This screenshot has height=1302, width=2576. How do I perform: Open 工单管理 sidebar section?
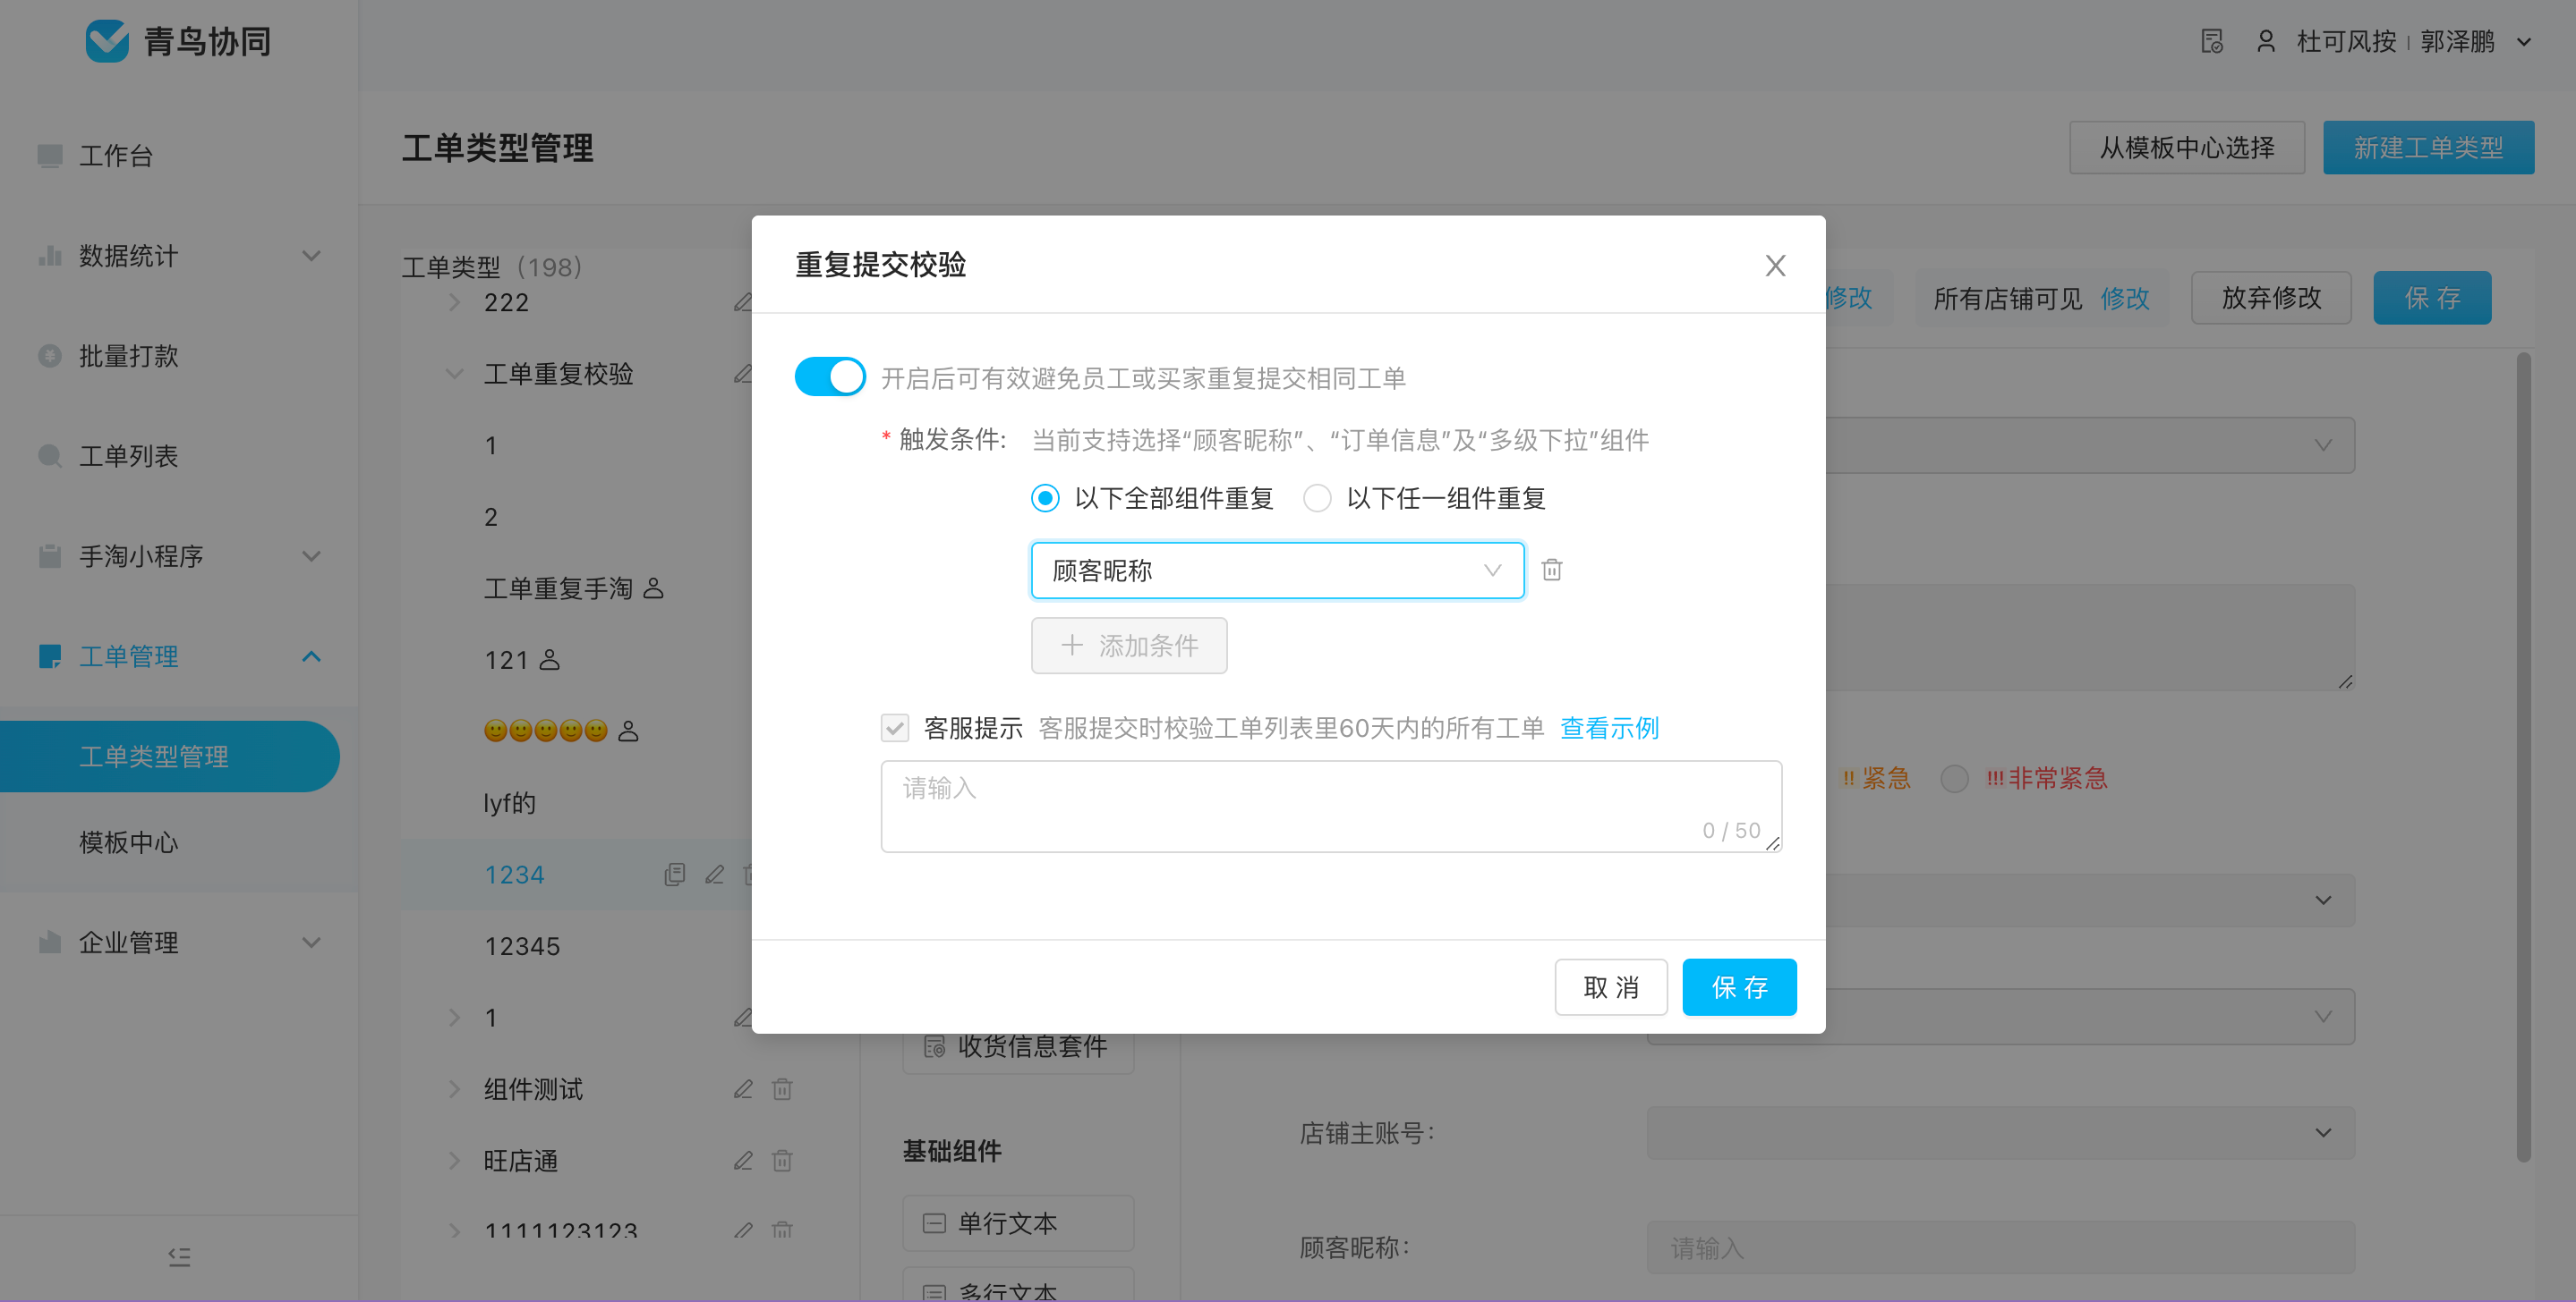[129, 656]
